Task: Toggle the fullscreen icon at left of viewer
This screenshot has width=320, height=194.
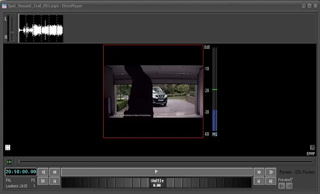Action: pyautogui.click(x=8, y=148)
